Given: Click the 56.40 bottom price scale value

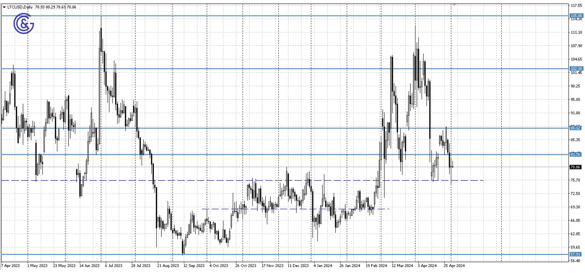Looking at the screenshot, I should [x=575, y=261].
